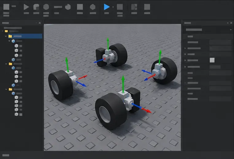This screenshot has width=234, height=159.
Task: Select the first white part cube under the highlighted folder
Action: point(17,46)
